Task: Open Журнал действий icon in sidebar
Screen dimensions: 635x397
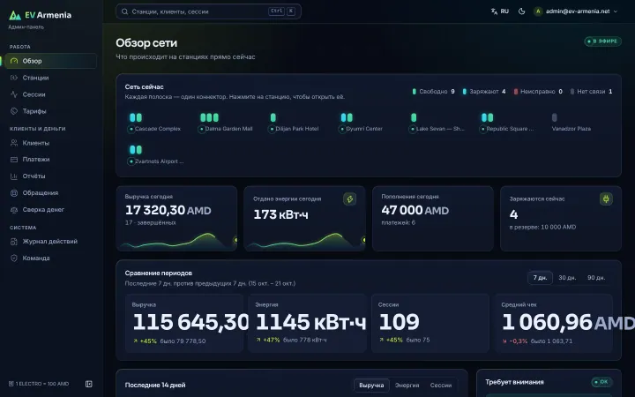Action: coord(14,242)
